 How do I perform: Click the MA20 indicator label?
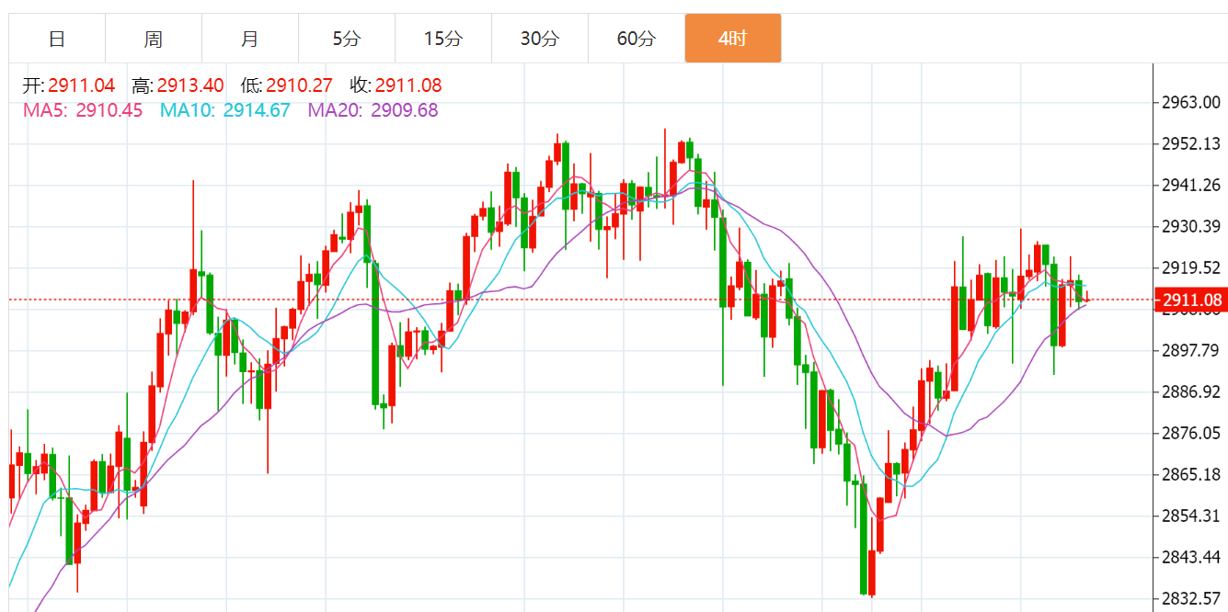[373, 110]
